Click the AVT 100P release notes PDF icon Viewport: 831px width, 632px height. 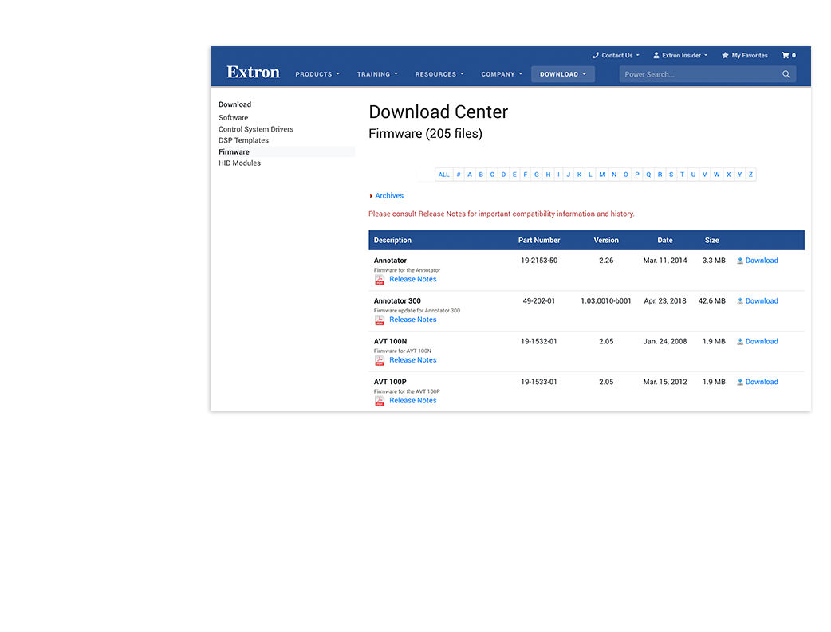pyautogui.click(x=380, y=401)
